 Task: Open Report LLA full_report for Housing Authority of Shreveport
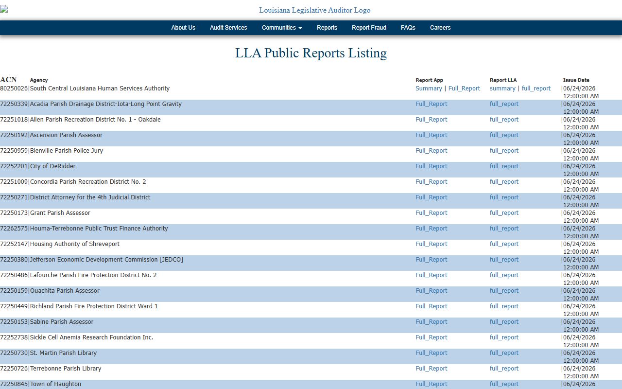[504, 244]
